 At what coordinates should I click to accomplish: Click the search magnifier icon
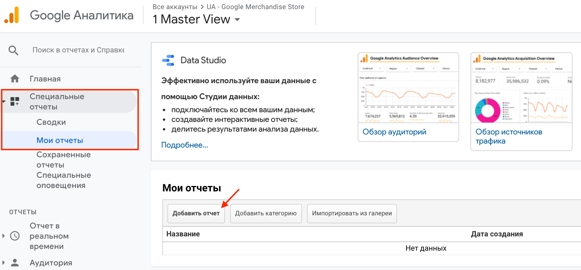[x=13, y=50]
